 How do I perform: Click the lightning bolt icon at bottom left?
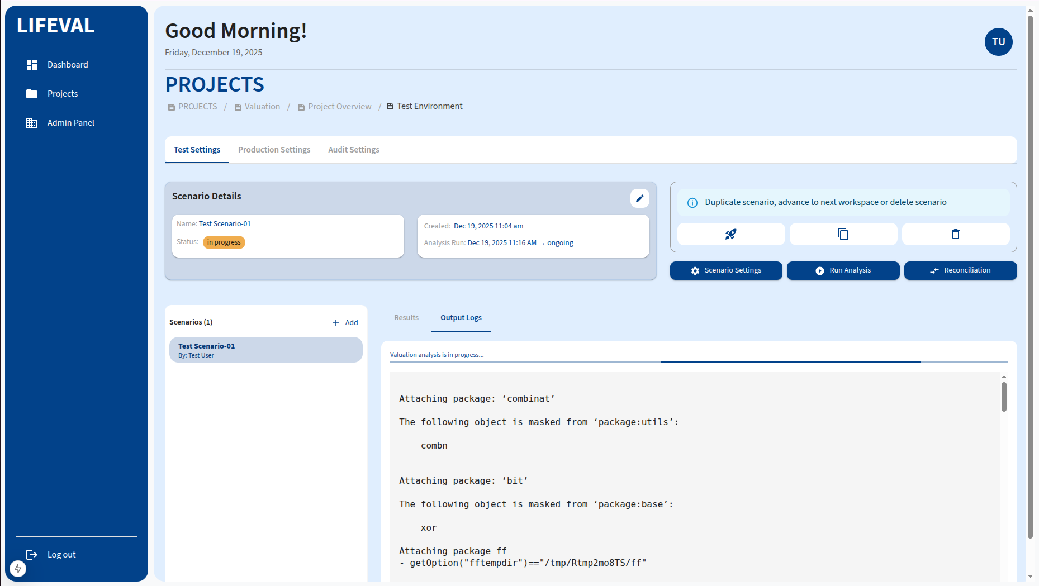coord(18,569)
